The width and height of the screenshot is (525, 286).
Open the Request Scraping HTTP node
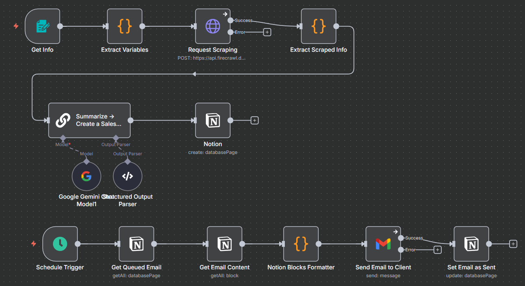pyautogui.click(x=213, y=26)
